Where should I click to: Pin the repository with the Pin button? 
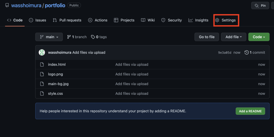pyautogui.click(x=260, y=6)
